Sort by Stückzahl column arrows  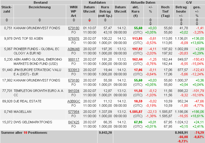click(7, 20)
